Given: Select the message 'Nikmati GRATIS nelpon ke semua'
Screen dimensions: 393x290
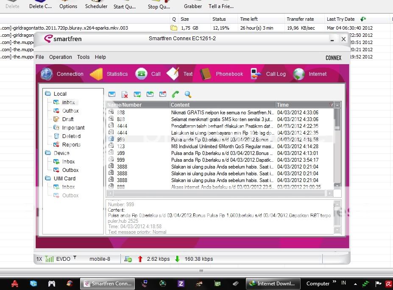Looking at the screenshot, I should [x=220, y=113].
